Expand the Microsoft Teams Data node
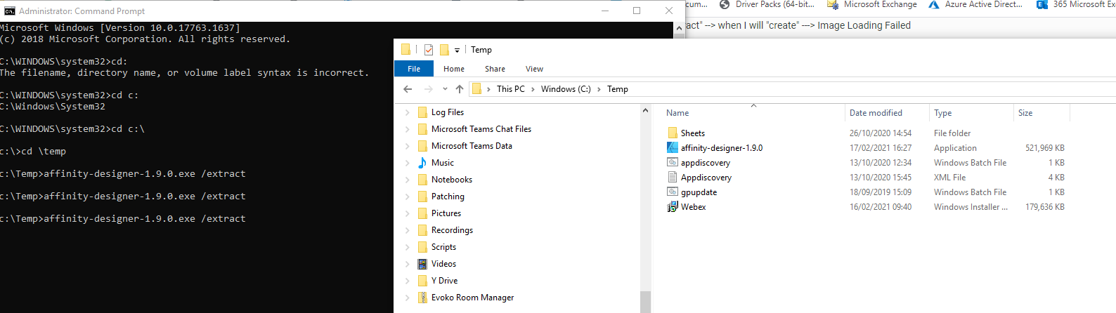The image size is (1116, 313). click(x=408, y=146)
